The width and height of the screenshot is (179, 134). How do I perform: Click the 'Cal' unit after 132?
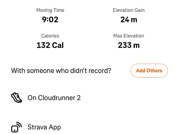point(58,45)
